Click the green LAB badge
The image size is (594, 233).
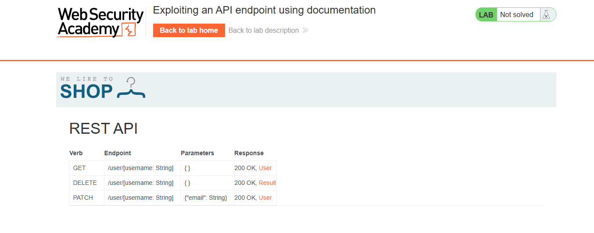point(486,15)
